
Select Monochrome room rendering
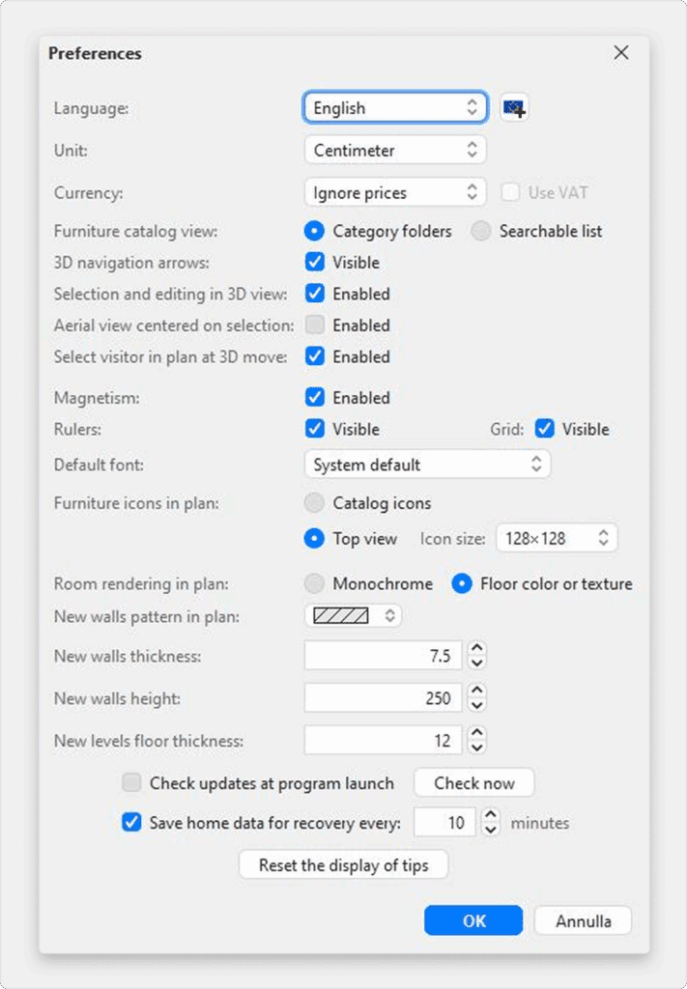point(315,584)
